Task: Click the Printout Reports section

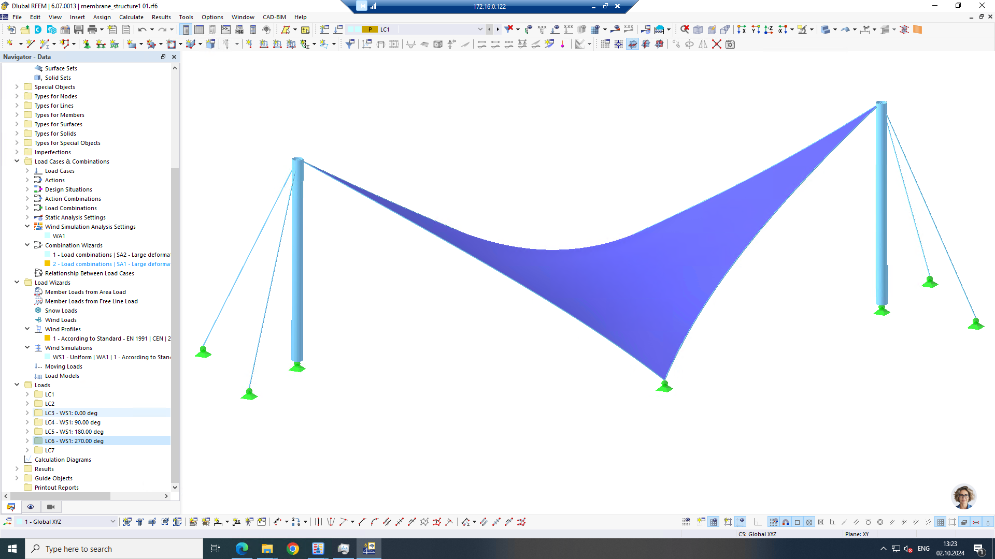Action: click(56, 488)
